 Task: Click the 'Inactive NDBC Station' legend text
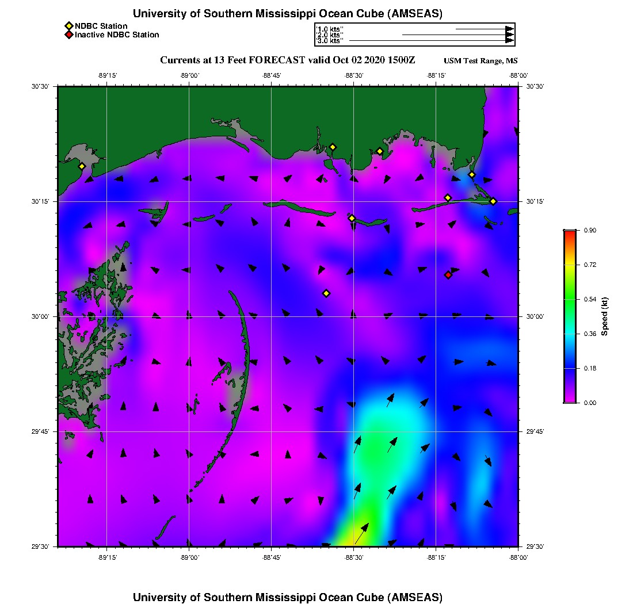(x=117, y=35)
